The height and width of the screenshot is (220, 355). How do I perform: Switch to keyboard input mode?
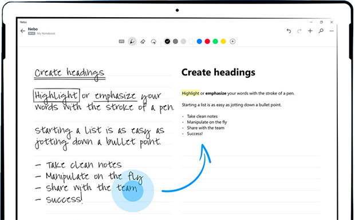pyautogui.click(x=121, y=41)
